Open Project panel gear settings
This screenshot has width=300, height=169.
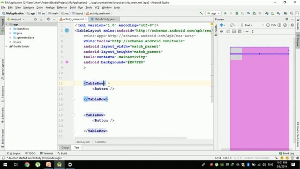point(48,19)
